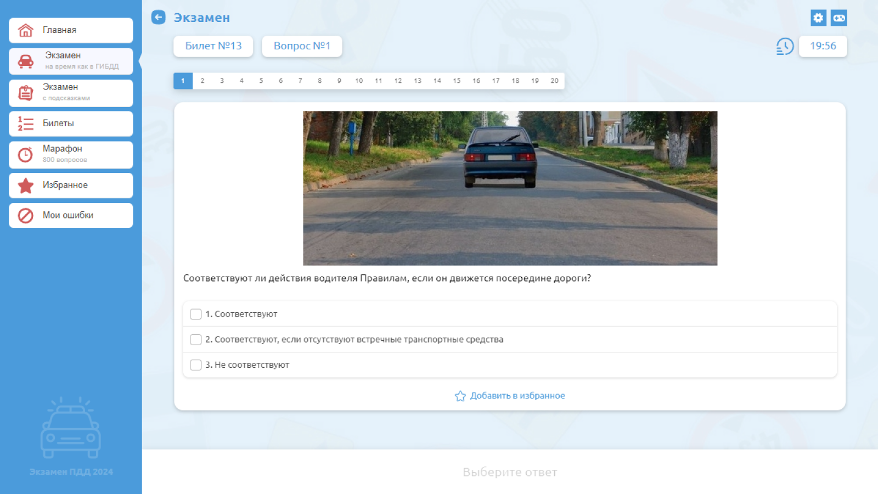Switch to question tab 2
The width and height of the screenshot is (878, 494).
pyautogui.click(x=202, y=81)
